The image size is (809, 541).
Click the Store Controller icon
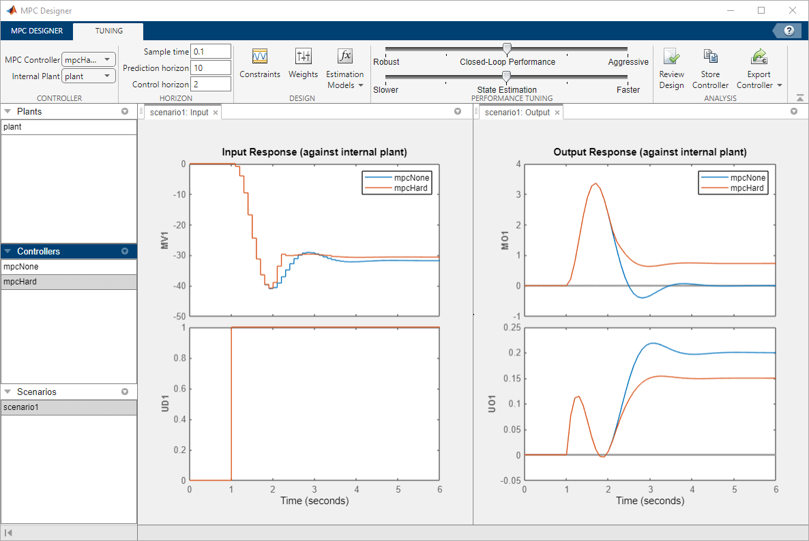[711, 56]
